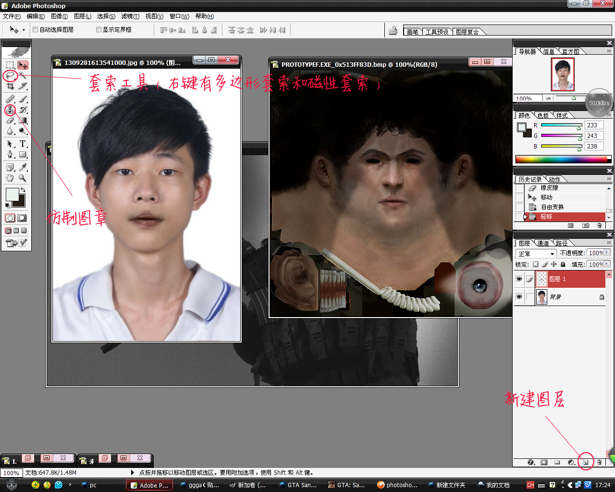The width and height of the screenshot is (615, 492).
Task: Open the 填充 fill slider arrow
Action: pos(607,264)
